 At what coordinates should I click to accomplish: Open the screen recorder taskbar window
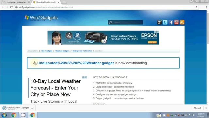23,115
